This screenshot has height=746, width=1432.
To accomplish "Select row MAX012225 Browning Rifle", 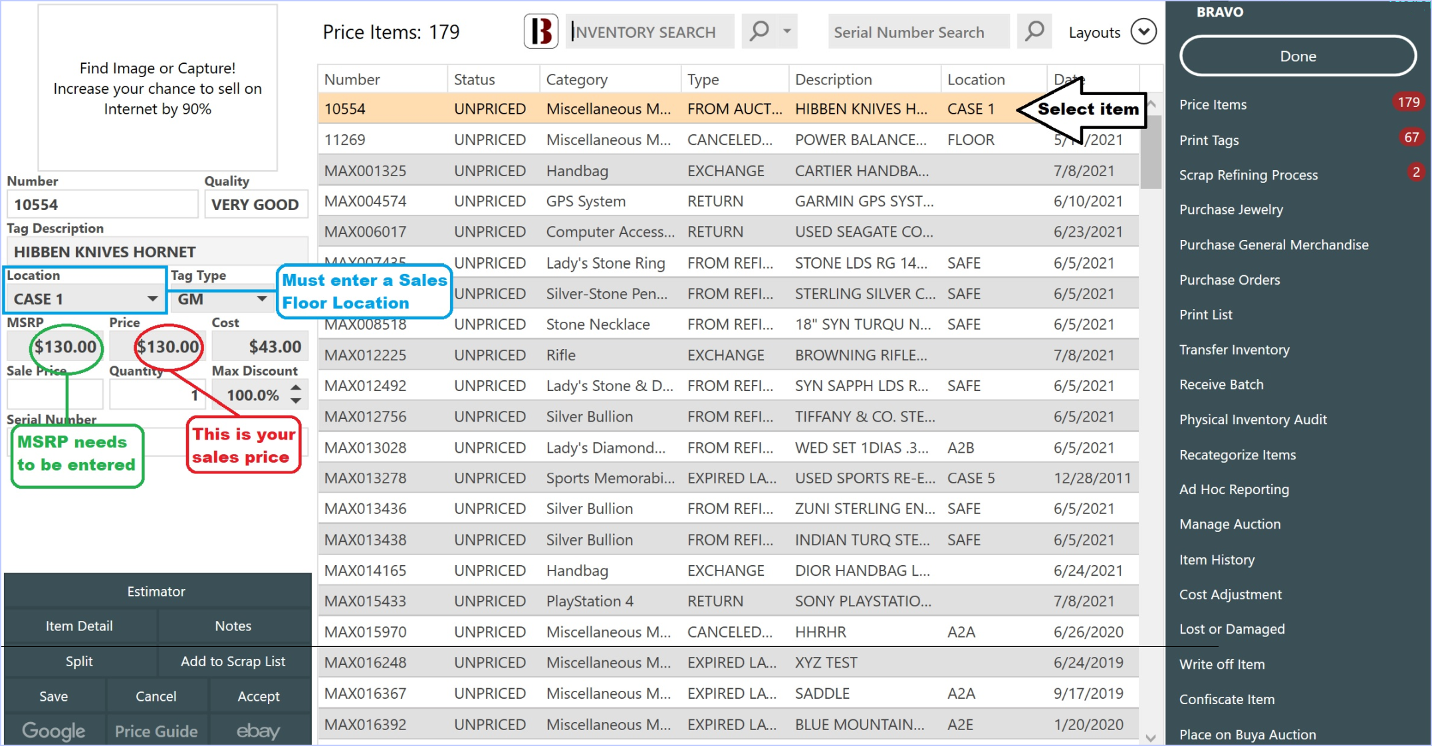I will (728, 355).
